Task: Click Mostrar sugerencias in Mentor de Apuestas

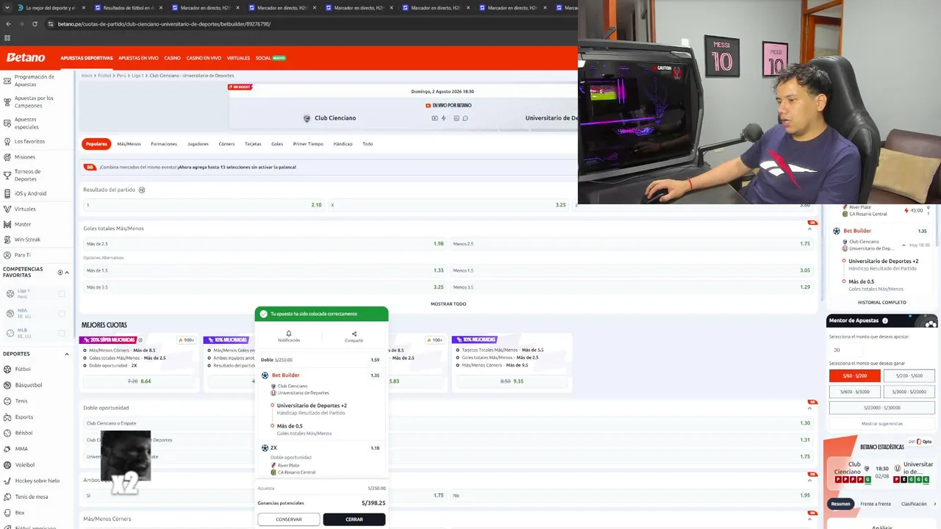Action: (x=882, y=424)
